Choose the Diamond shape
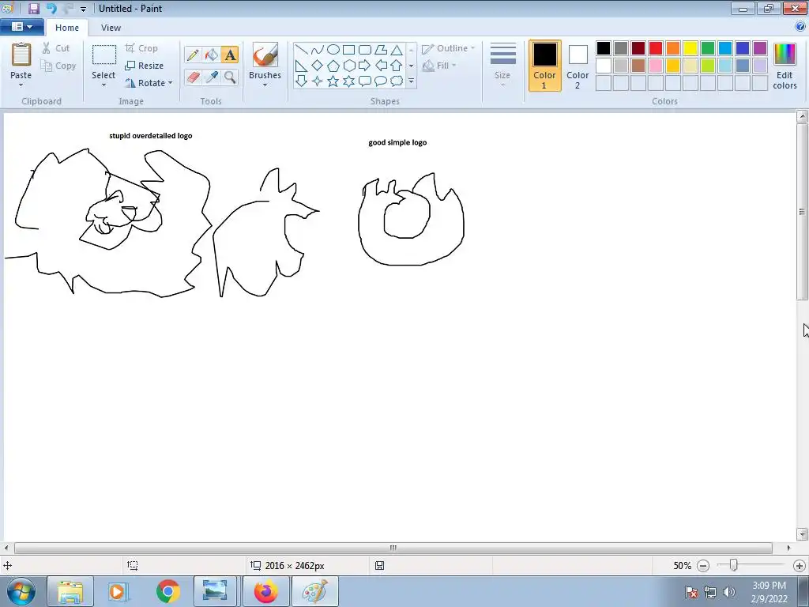Screen dimensions: 809x607 tap(318, 66)
